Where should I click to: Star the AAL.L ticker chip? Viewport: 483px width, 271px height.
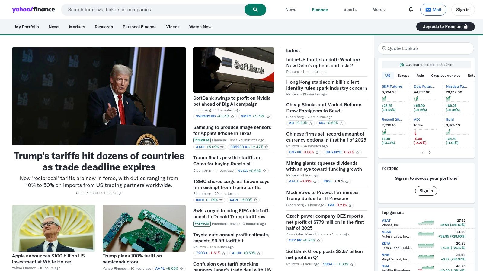315,182
